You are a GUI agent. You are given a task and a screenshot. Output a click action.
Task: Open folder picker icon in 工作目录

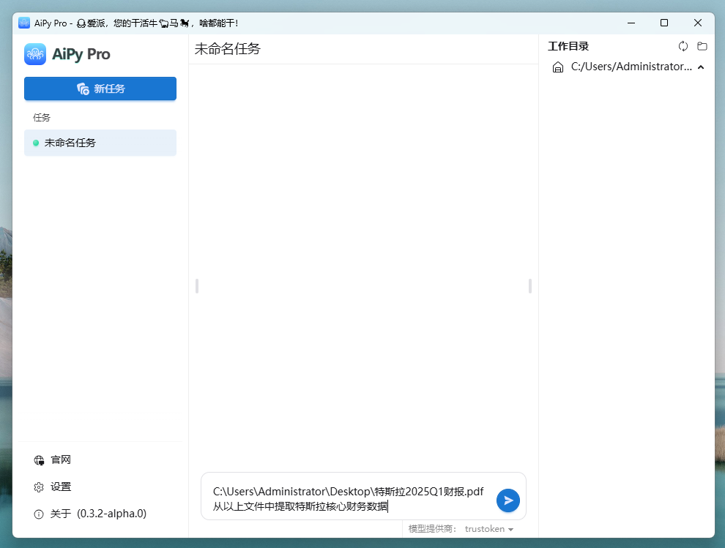click(x=702, y=46)
